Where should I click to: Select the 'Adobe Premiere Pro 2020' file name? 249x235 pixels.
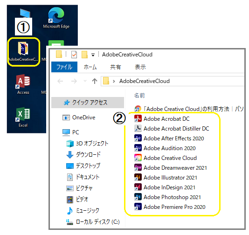(x=174, y=207)
